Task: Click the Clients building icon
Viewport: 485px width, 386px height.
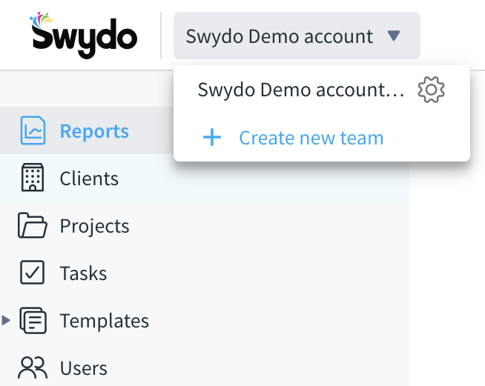Action: click(33, 179)
